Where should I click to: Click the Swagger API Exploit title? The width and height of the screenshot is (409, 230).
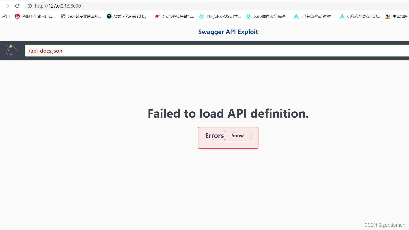[228, 32]
